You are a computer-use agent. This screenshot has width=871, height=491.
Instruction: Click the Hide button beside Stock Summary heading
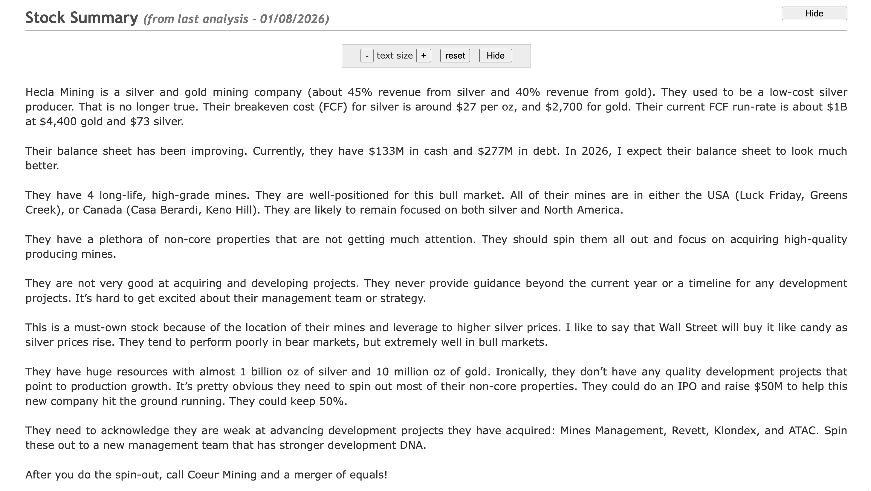tap(814, 13)
